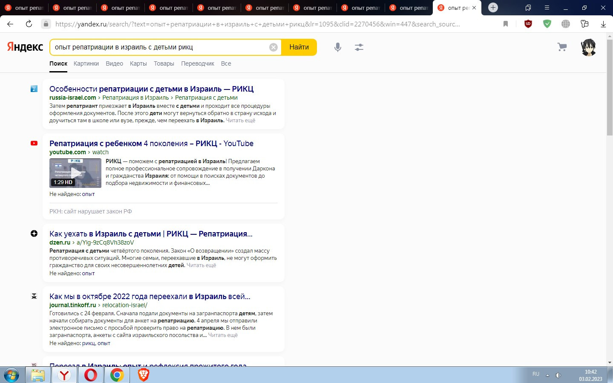The width and height of the screenshot is (613, 383).
Task: Go back using the browser back arrow
Action: [x=10, y=24]
